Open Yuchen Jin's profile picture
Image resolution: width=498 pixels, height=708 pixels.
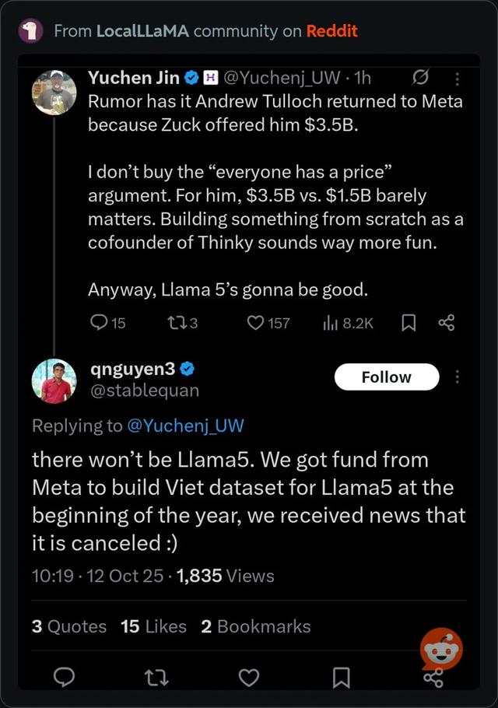54,93
